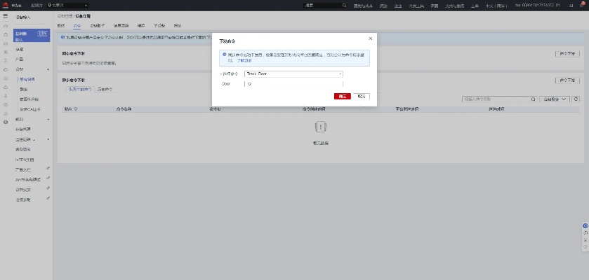Click the empty-data placeholder icon in the table
This screenshot has height=280, width=589.
point(319,127)
